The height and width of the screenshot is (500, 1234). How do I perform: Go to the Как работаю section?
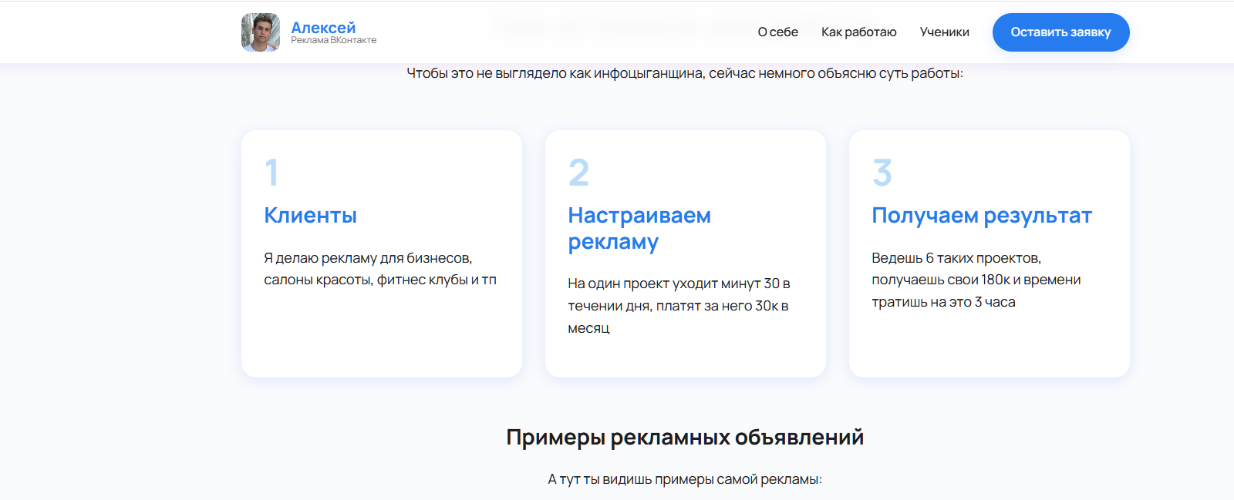pos(858,32)
